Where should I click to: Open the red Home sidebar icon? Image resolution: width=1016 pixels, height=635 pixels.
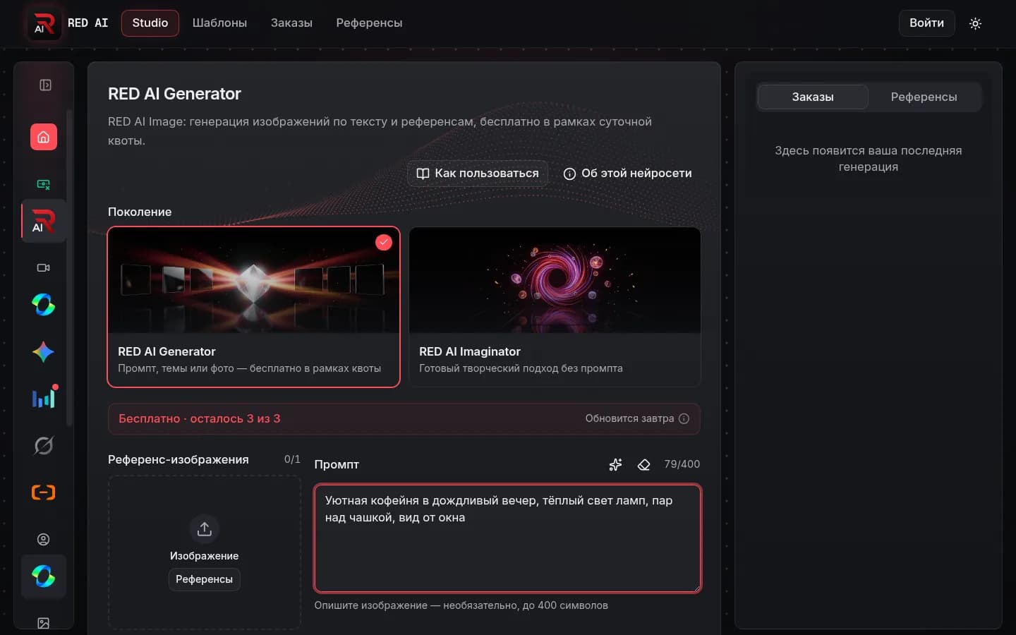pos(44,137)
